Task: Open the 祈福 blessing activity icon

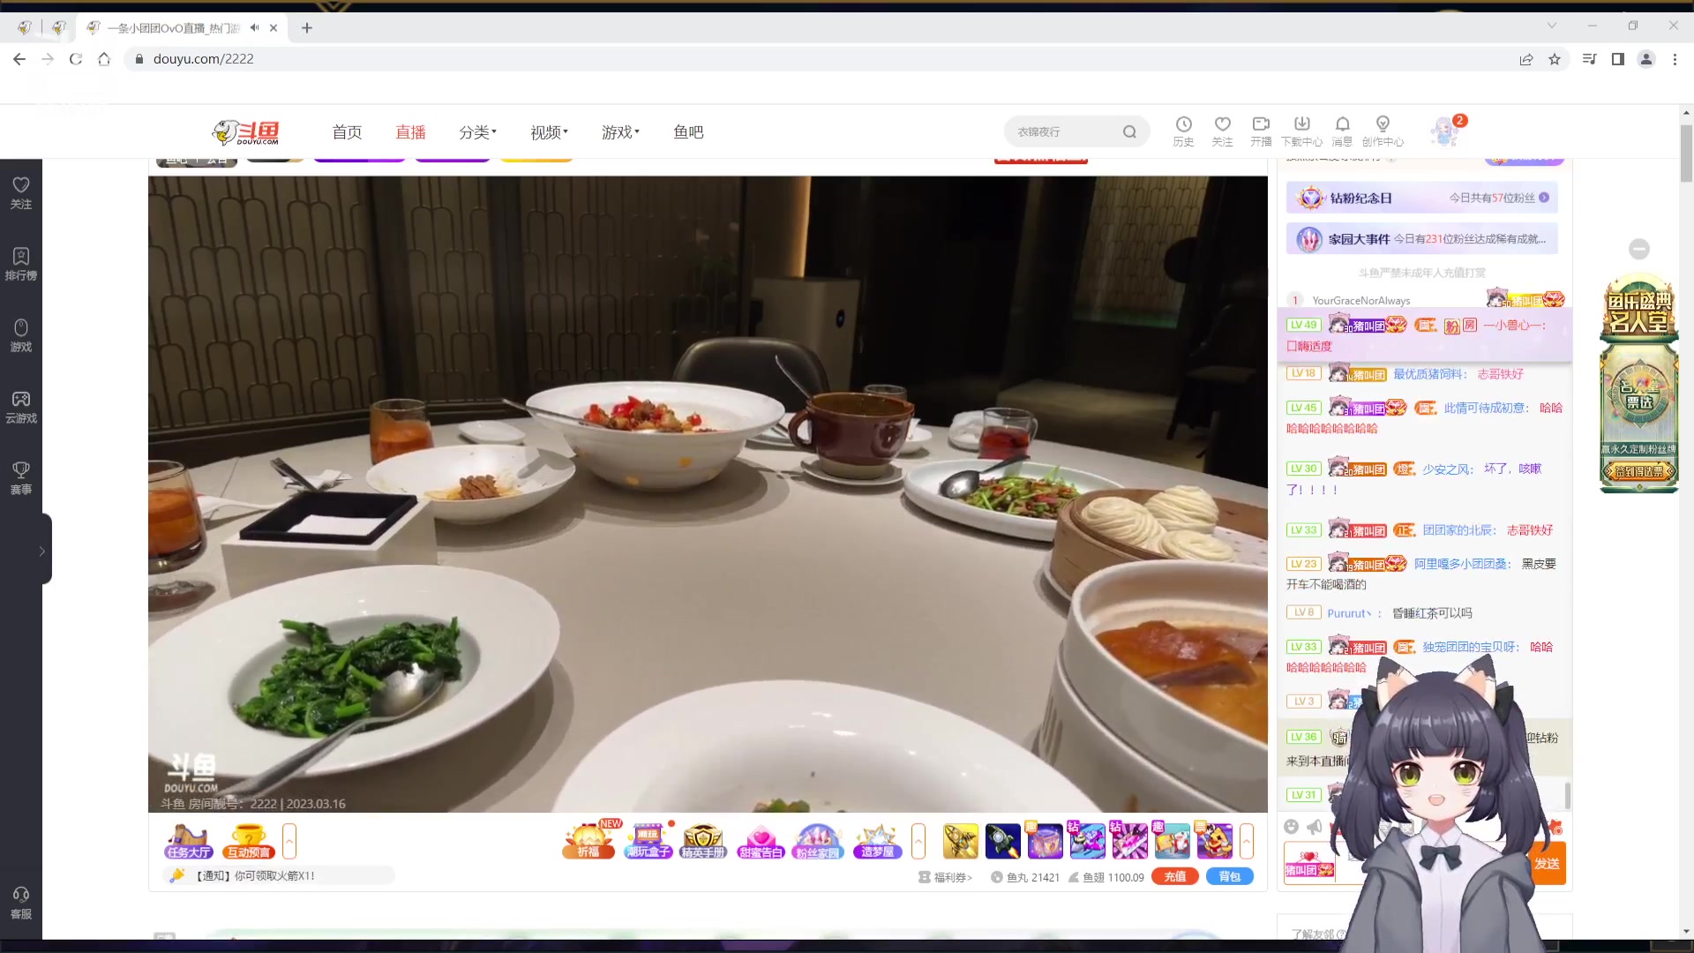Action: pos(588,841)
